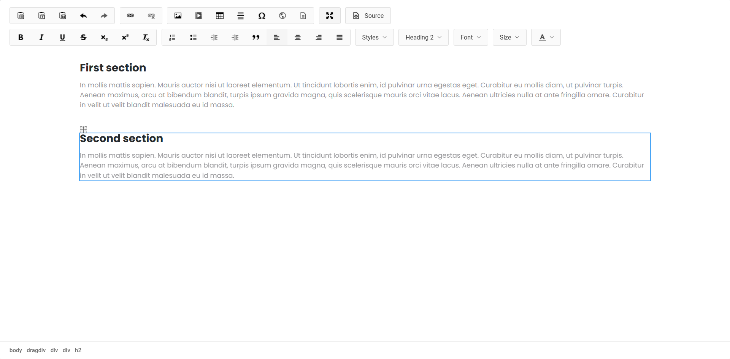Select the h2 element in the breadcrumb
This screenshot has height=359, width=730.
(x=78, y=350)
